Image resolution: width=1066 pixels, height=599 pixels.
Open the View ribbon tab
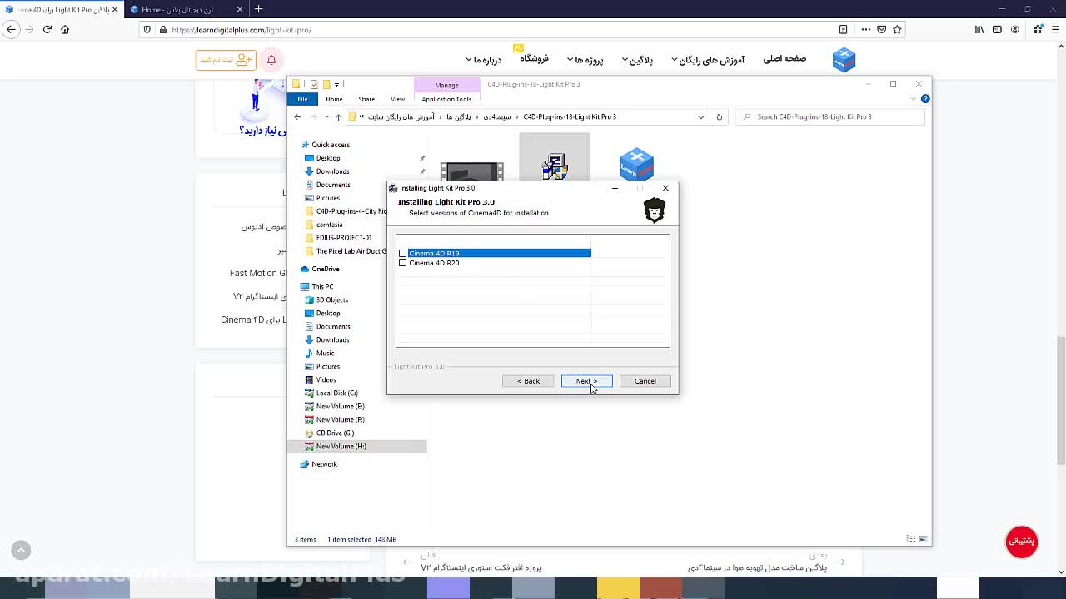tap(397, 100)
